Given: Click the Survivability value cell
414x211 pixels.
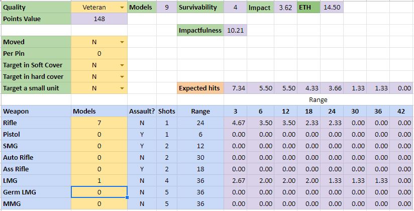Looking at the screenshot, I should click(x=236, y=8).
